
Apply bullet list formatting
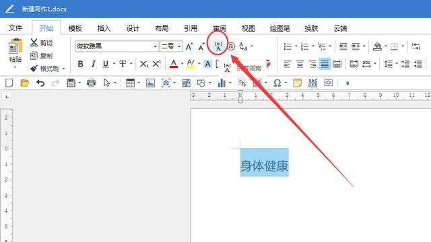[x=288, y=46]
